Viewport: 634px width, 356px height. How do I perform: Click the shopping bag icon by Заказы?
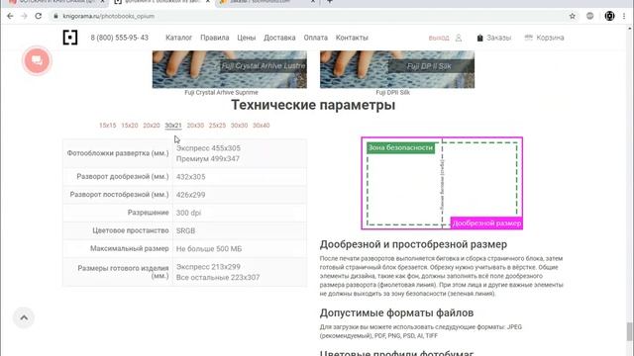pos(479,38)
